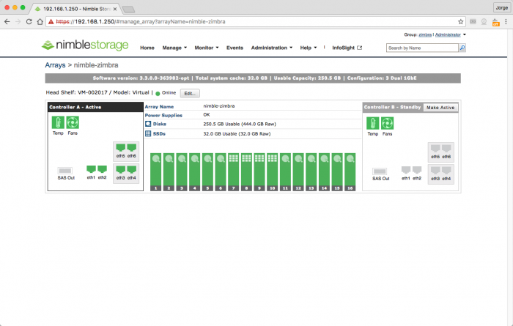
Task: Select Controller A eth6 port
Action: coord(131,147)
